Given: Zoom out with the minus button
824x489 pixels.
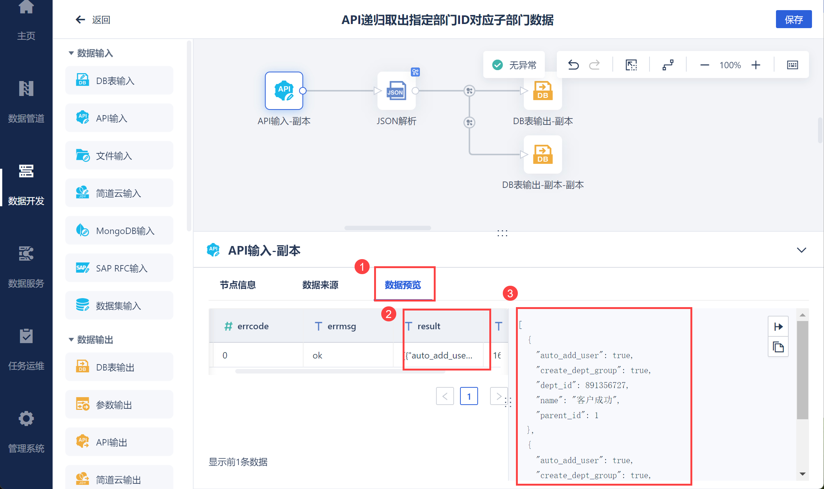Looking at the screenshot, I should click(x=704, y=65).
